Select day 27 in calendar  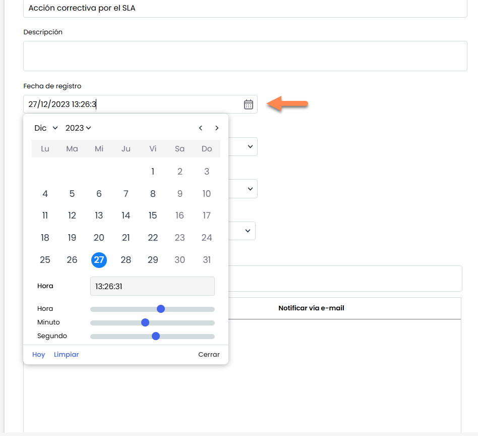[99, 260]
